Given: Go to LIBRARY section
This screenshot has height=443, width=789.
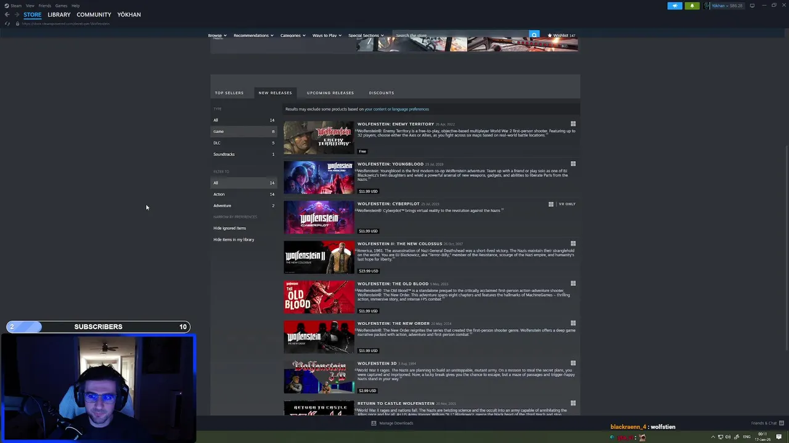Looking at the screenshot, I should click(59, 15).
